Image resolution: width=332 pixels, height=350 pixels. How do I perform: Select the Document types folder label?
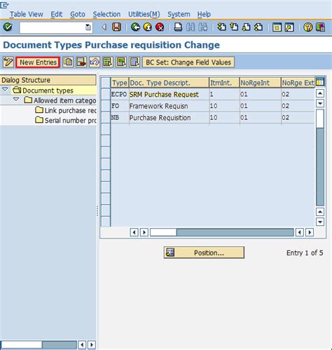coord(48,90)
